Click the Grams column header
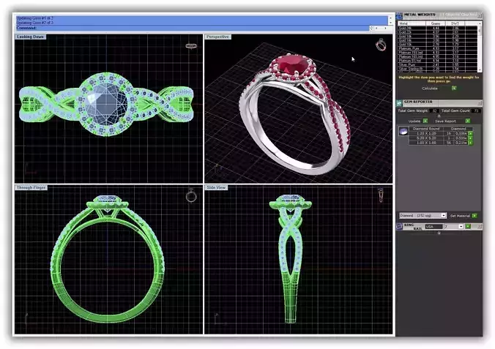This screenshot has width=495, height=349. click(436, 23)
